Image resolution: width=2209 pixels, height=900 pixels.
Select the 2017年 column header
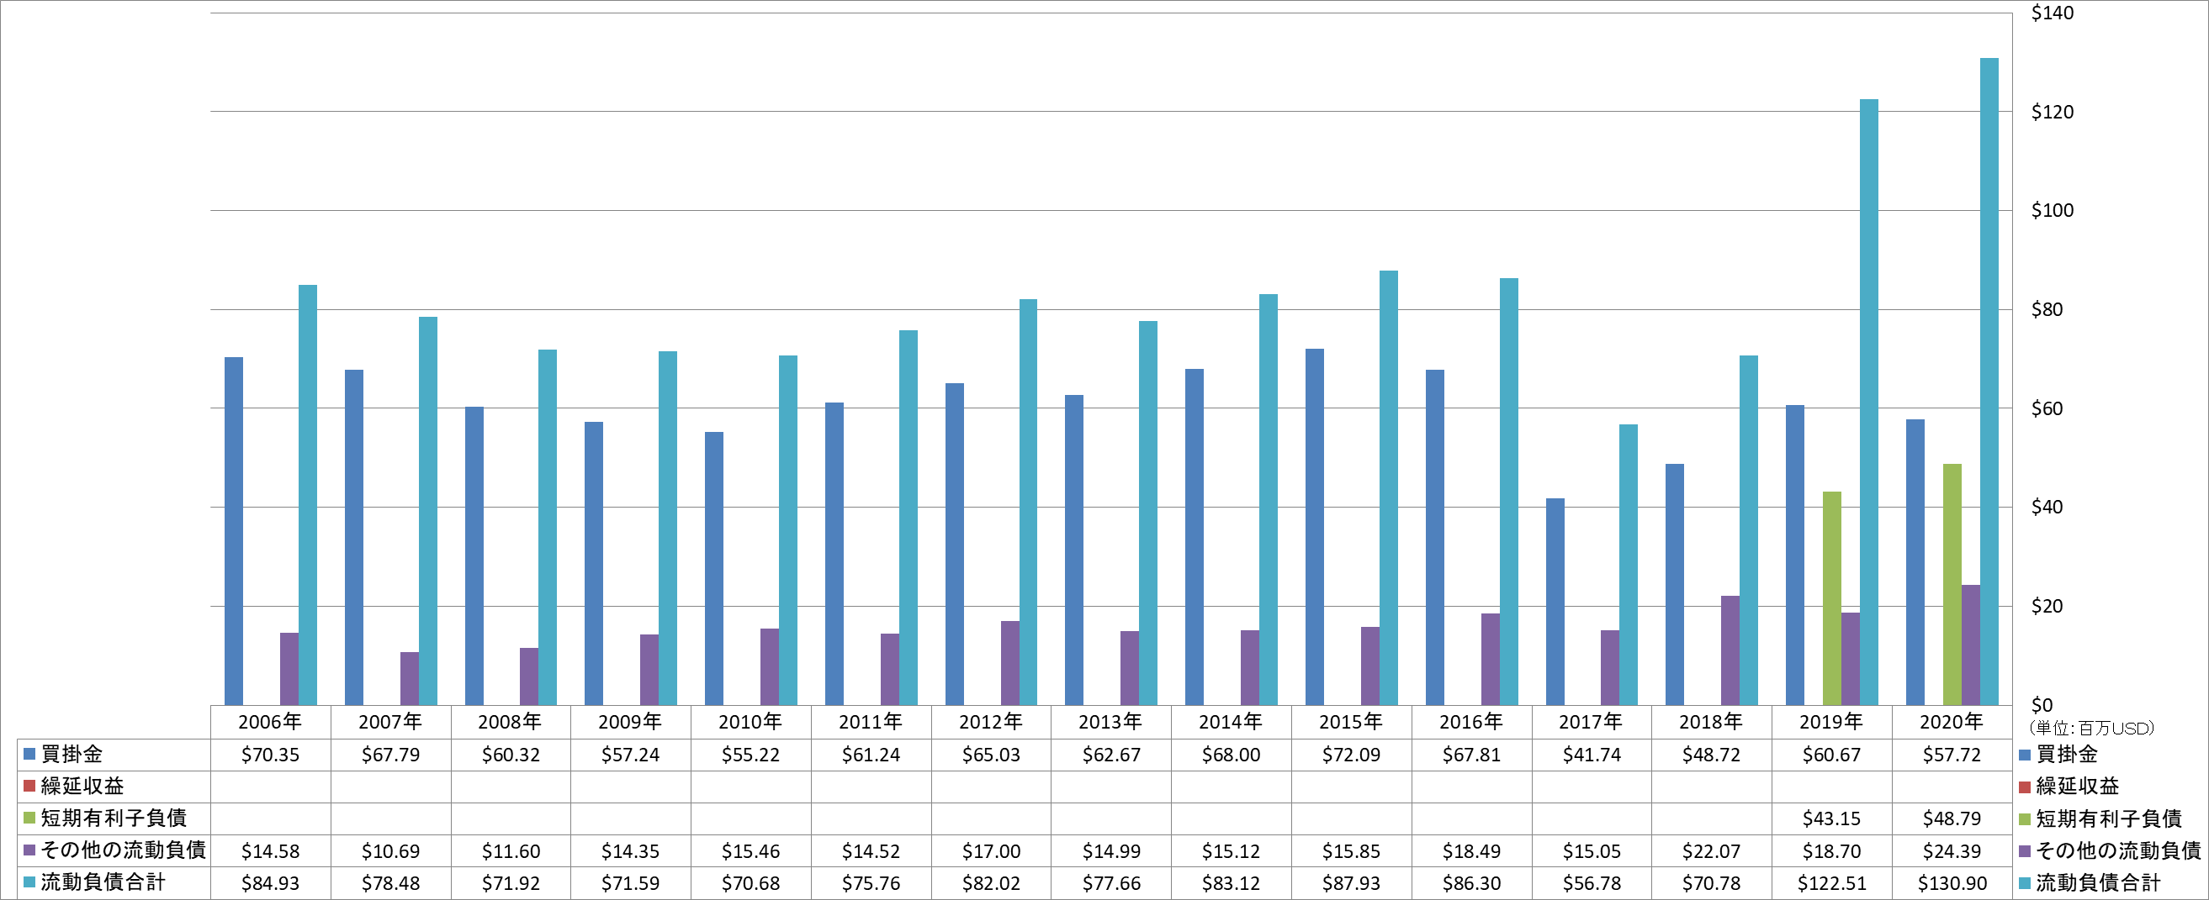(x=1591, y=722)
